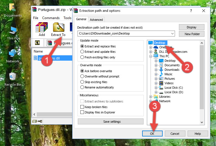Image resolution: width=216 pixels, height=146 pixels.
Task: Expand the DLL Downloader.com user node
Action: coord(151,52)
